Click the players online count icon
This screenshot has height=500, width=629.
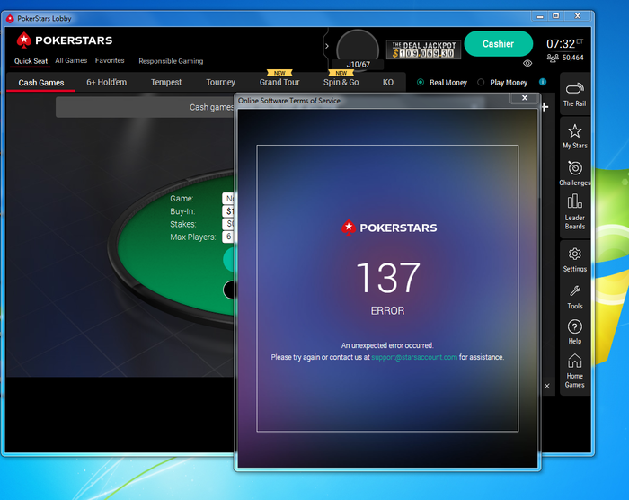pyautogui.click(x=553, y=58)
